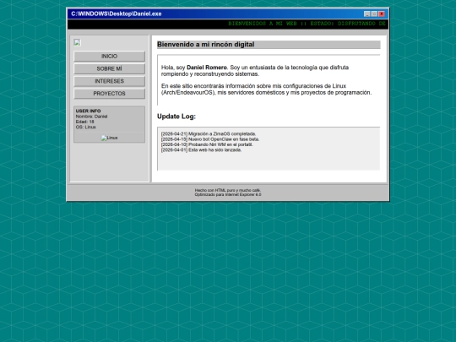Click the log entry 'Esta web ha sido lanzada'

click(201, 150)
